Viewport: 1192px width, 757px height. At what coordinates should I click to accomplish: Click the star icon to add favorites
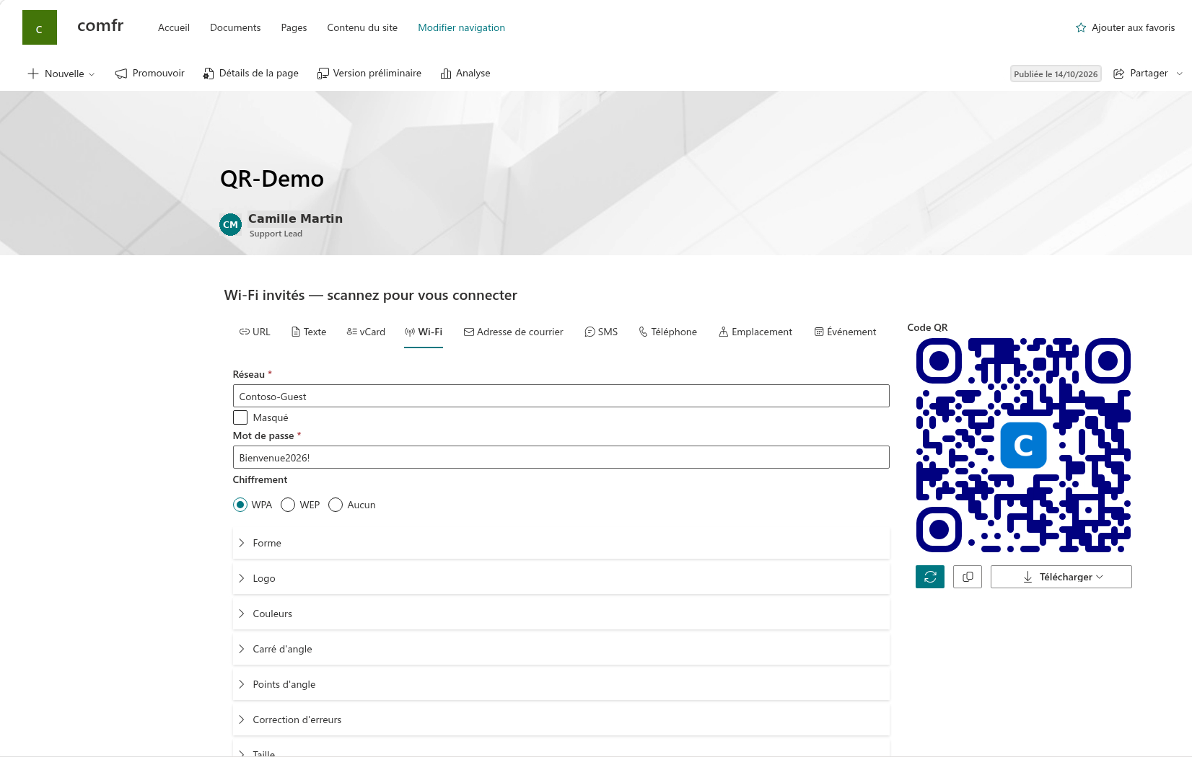pos(1081,27)
